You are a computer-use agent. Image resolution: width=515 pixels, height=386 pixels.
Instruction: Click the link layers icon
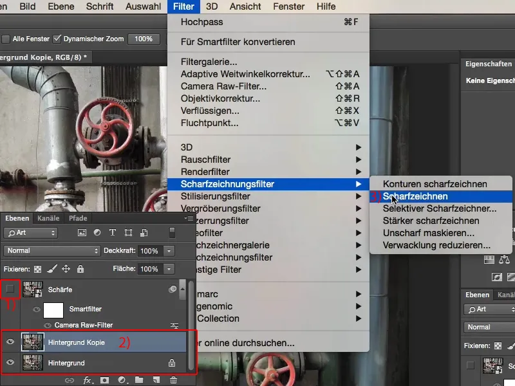coord(70,380)
